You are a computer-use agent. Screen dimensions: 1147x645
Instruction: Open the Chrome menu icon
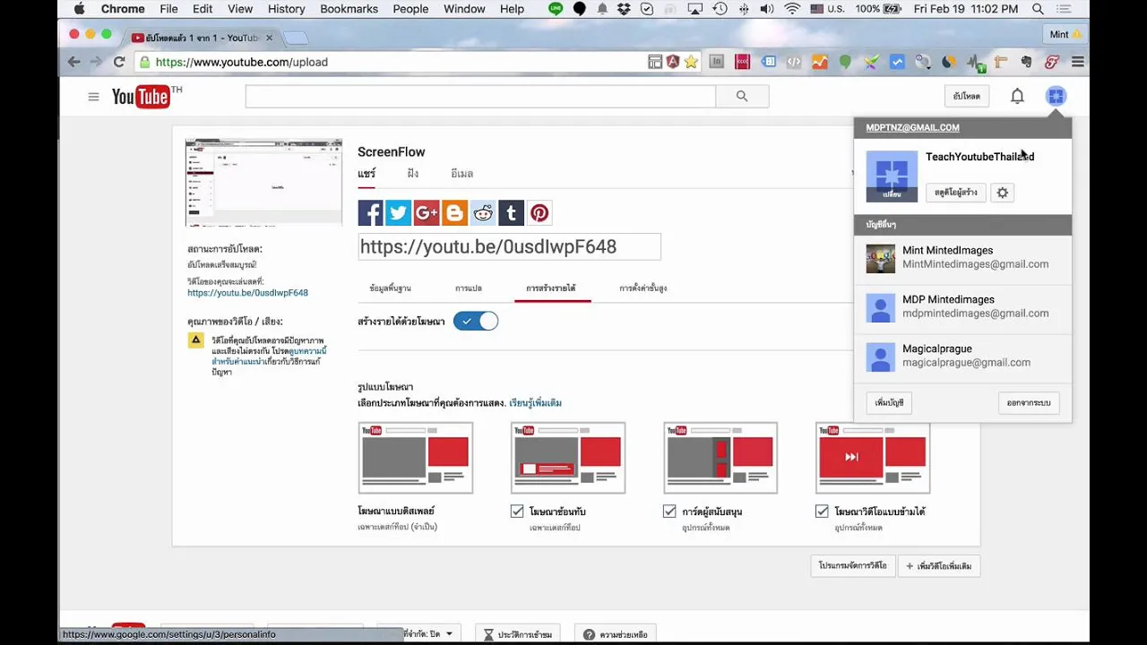[1078, 62]
